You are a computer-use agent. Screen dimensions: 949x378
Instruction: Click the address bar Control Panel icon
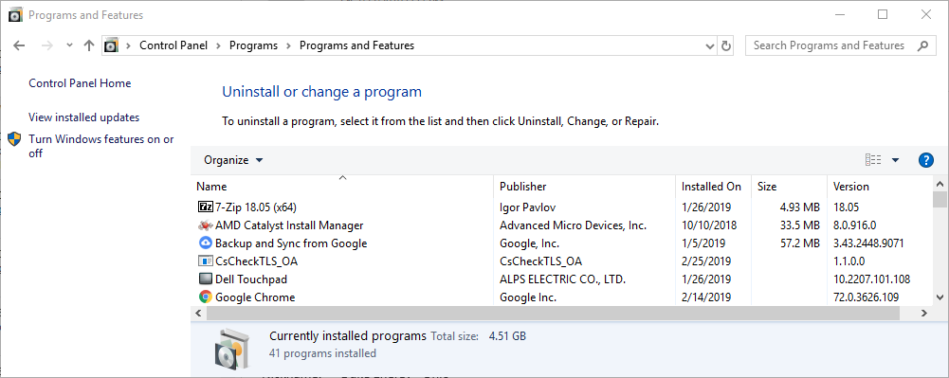click(x=111, y=45)
